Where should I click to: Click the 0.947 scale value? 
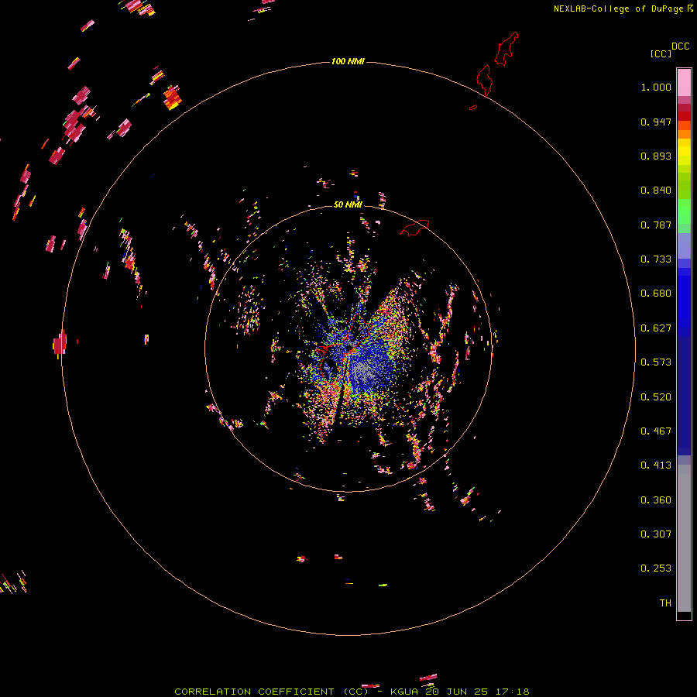click(656, 122)
